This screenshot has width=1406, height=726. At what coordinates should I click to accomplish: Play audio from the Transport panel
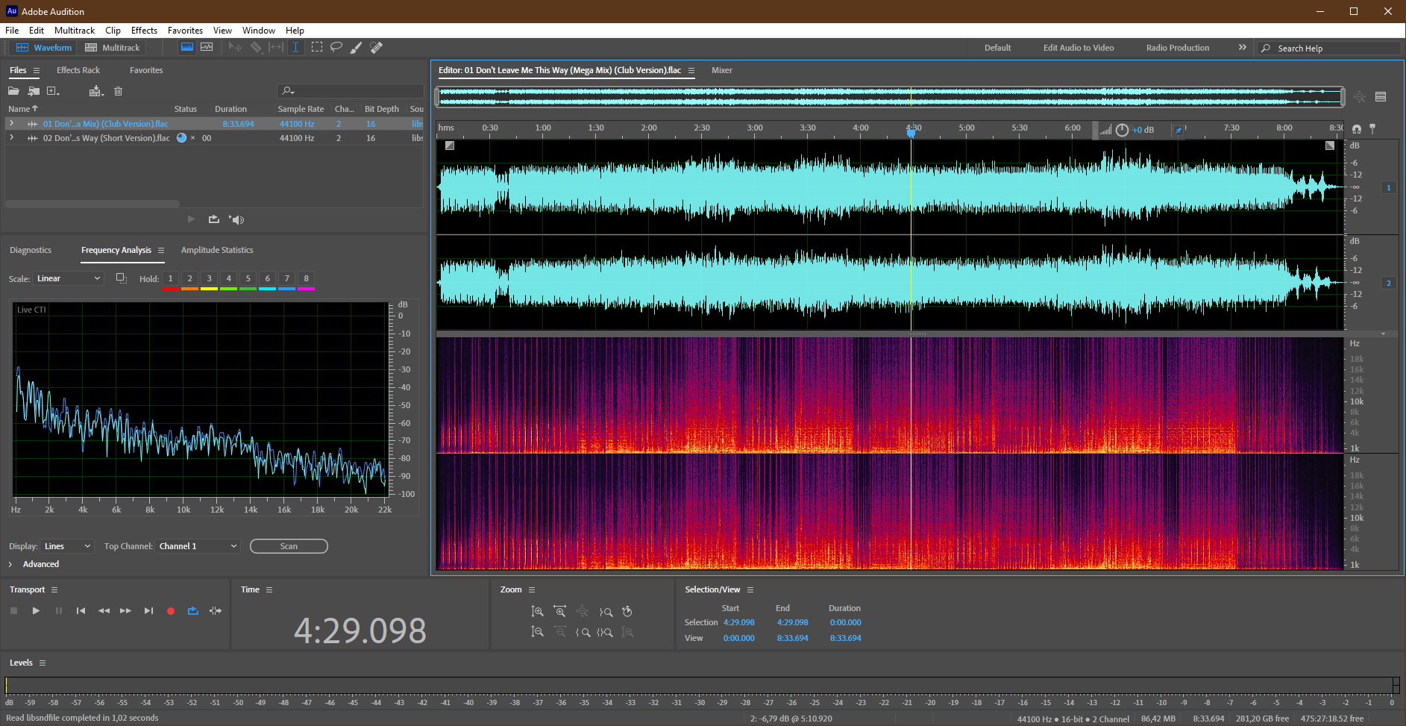coord(36,610)
